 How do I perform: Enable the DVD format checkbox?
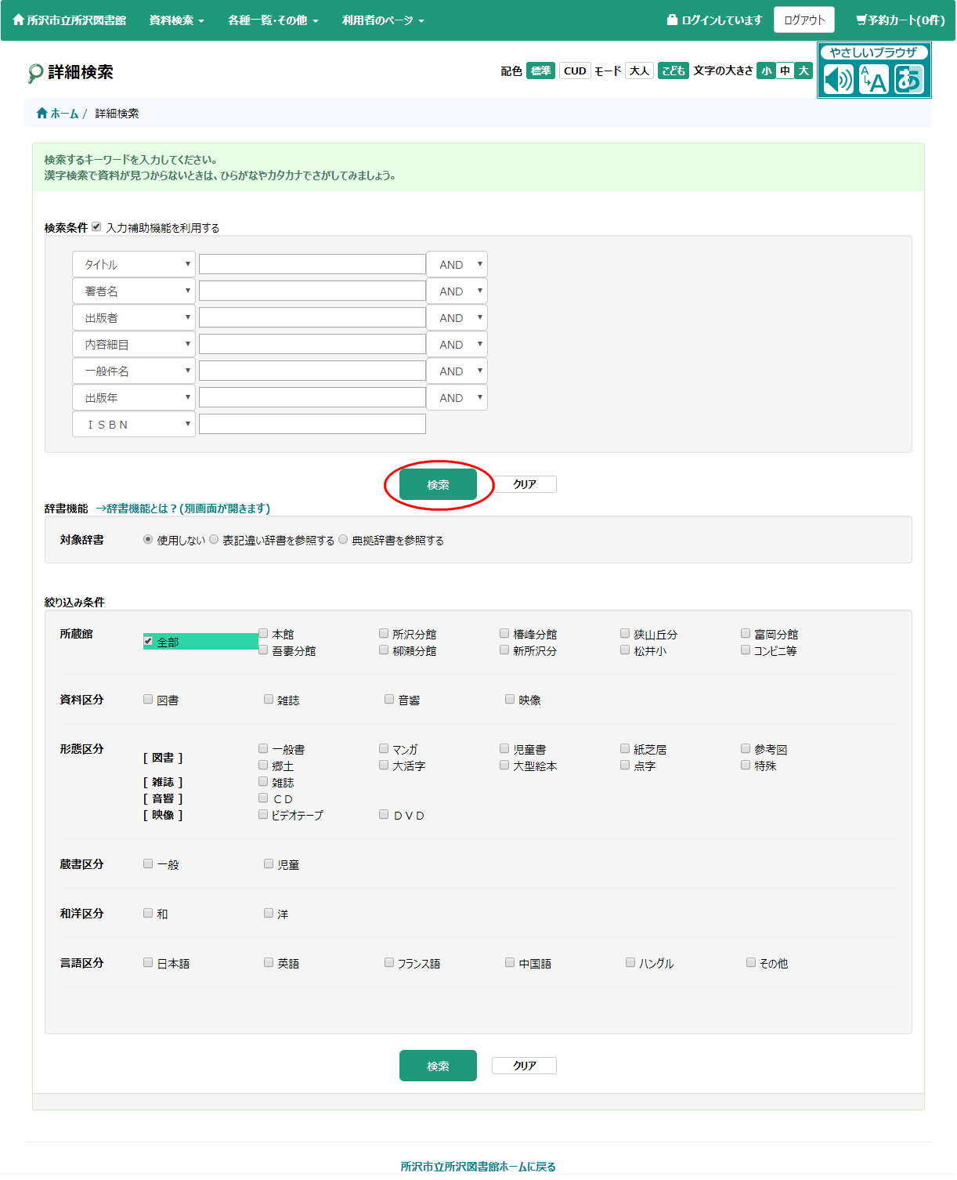point(384,815)
